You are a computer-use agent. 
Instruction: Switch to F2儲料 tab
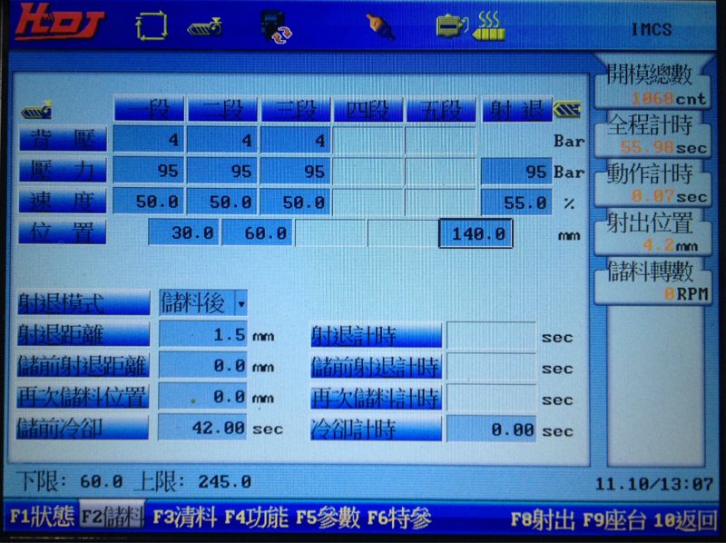click(x=112, y=516)
